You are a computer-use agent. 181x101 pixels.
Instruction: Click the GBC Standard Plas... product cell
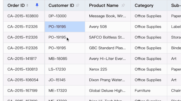pos(108,48)
